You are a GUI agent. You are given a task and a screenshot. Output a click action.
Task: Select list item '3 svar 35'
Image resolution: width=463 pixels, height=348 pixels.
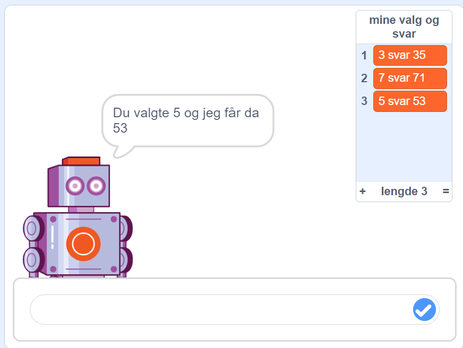pos(410,55)
